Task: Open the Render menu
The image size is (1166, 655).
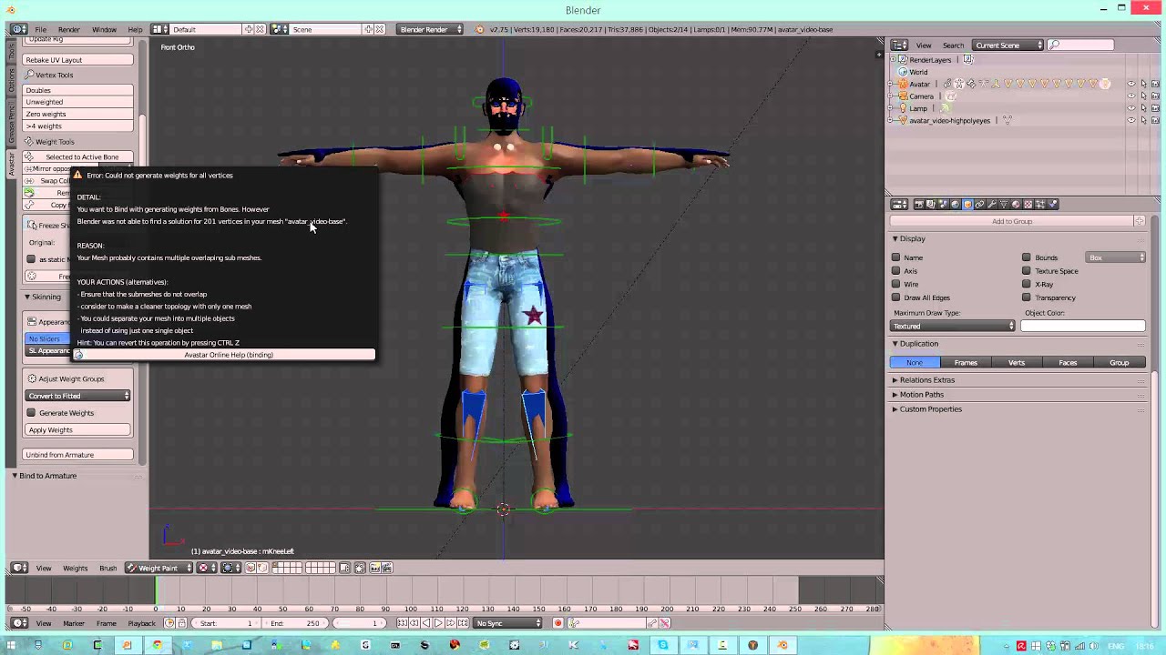Action: (x=69, y=29)
